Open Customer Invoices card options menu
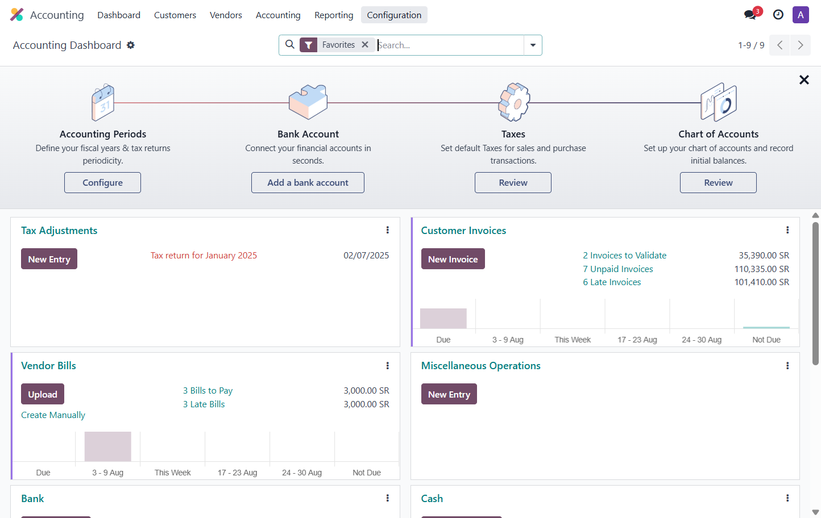Screen dimensions: 821x518 (787, 230)
